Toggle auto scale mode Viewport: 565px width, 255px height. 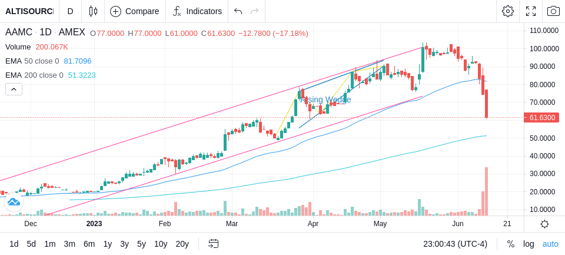550,244
